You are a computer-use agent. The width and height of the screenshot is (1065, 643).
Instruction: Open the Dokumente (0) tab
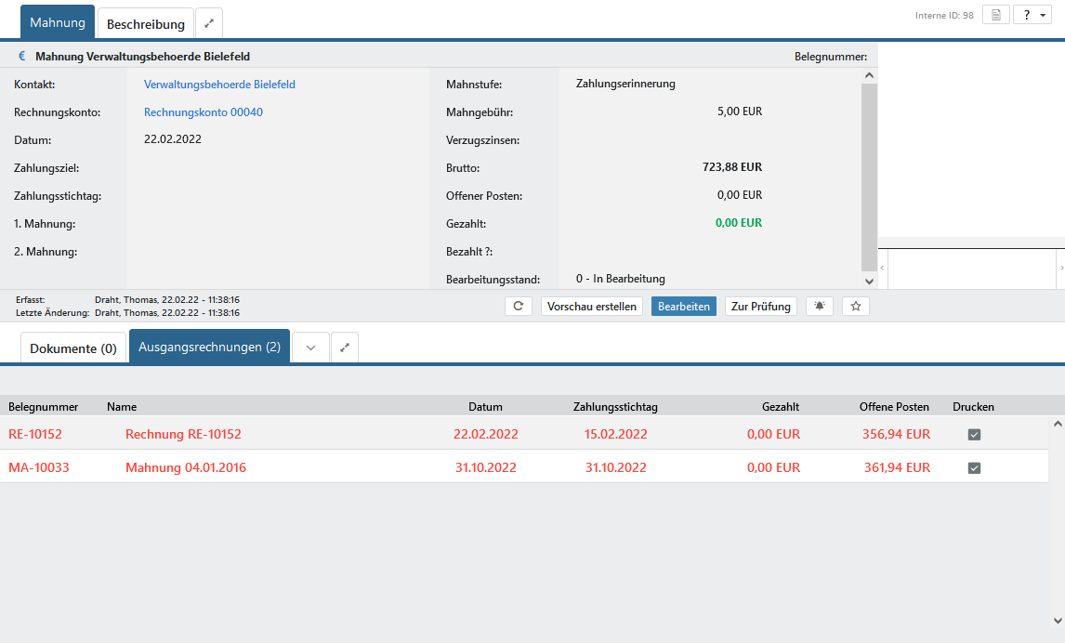coord(73,348)
